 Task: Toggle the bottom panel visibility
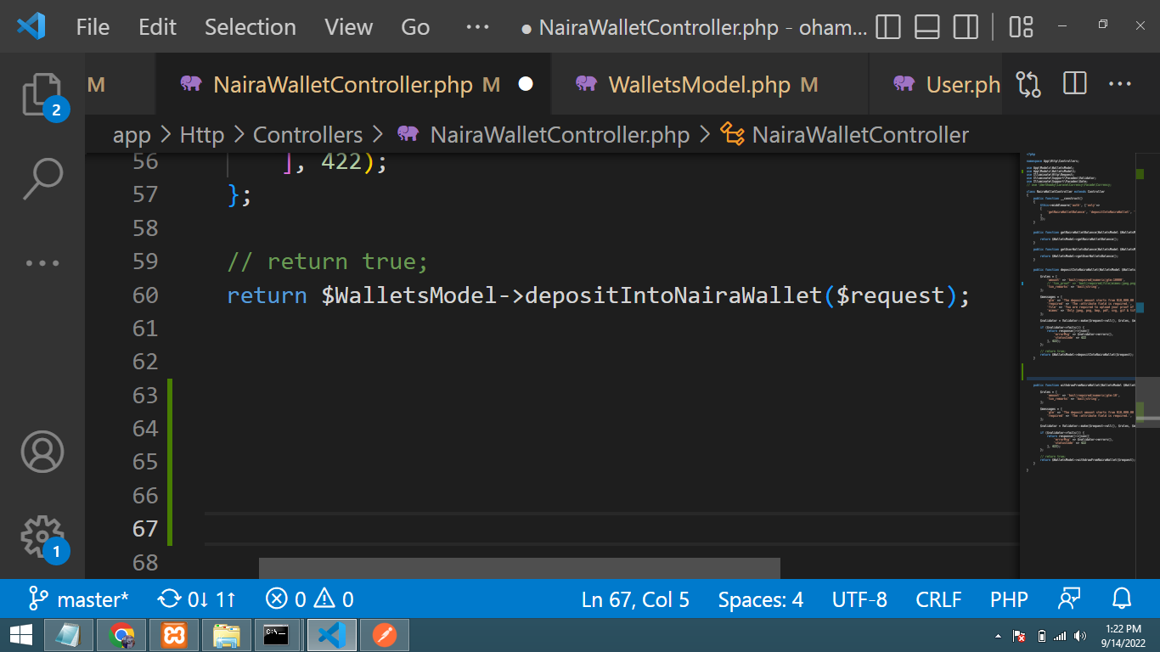pyautogui.click(x=926, y=26)
